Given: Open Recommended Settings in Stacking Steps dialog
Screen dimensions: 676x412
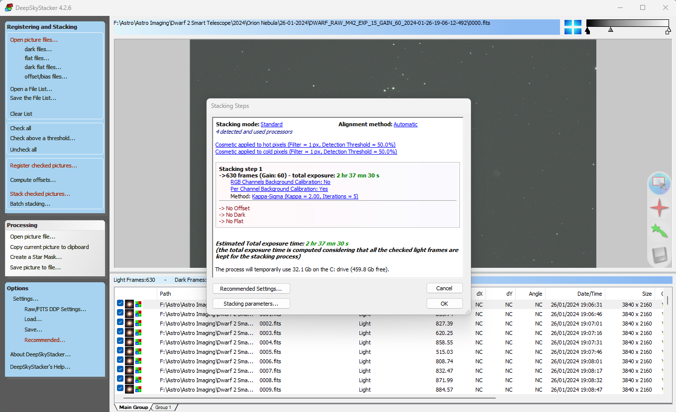Looking at the screenshot, I should (251, 289).
